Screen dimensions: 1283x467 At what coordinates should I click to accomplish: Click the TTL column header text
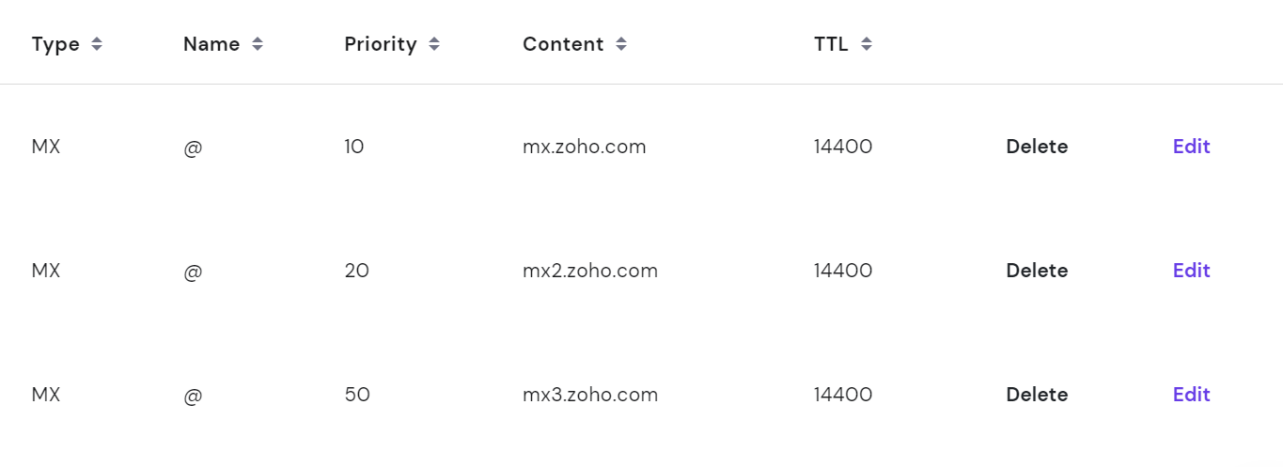831,44
